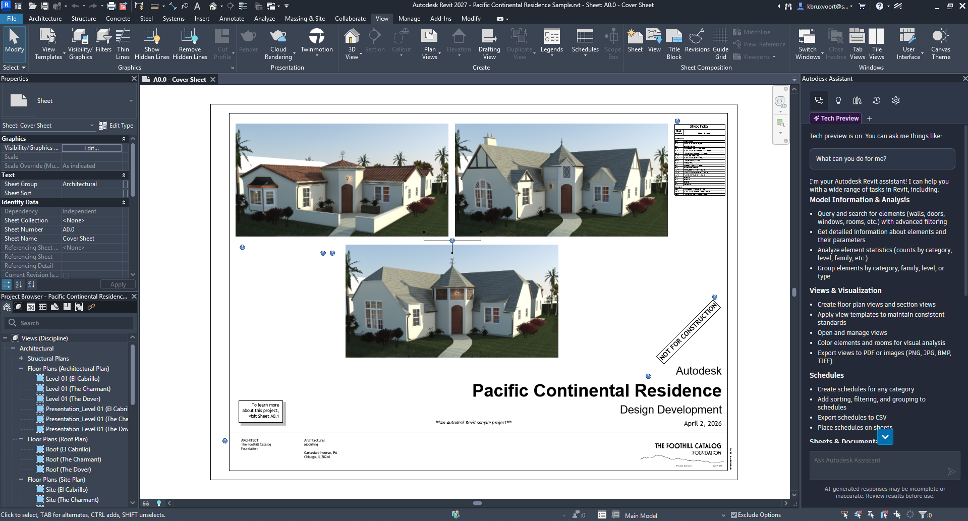Click the Visibility/Graphics Edit... button
The height and width of the screenshot is (521, 968).
91,148
